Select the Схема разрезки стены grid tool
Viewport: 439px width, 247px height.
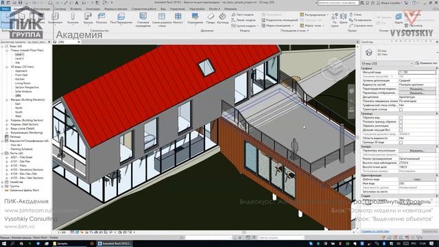coord(162,20)
